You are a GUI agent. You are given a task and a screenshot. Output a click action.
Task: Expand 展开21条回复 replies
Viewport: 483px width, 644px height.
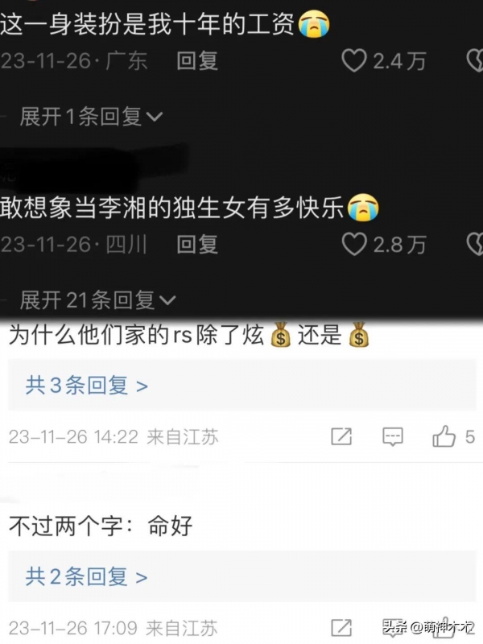point(97,299)
